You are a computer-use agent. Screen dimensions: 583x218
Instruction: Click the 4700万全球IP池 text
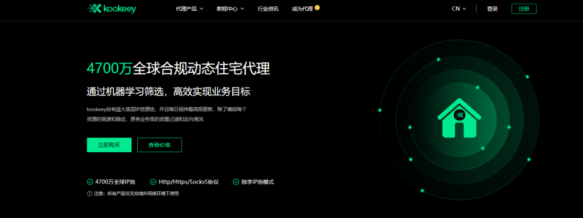pyautogui.click(x=115, y=182)
